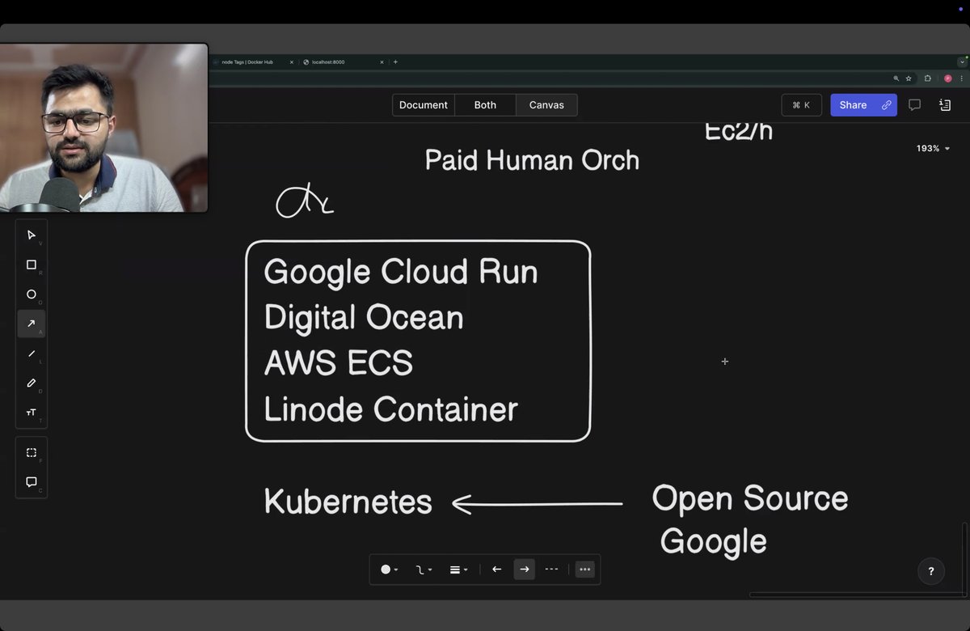The height and width of the screenshot is (631, 970).
Task: Select the Text tool
Action: click(32, 413)
